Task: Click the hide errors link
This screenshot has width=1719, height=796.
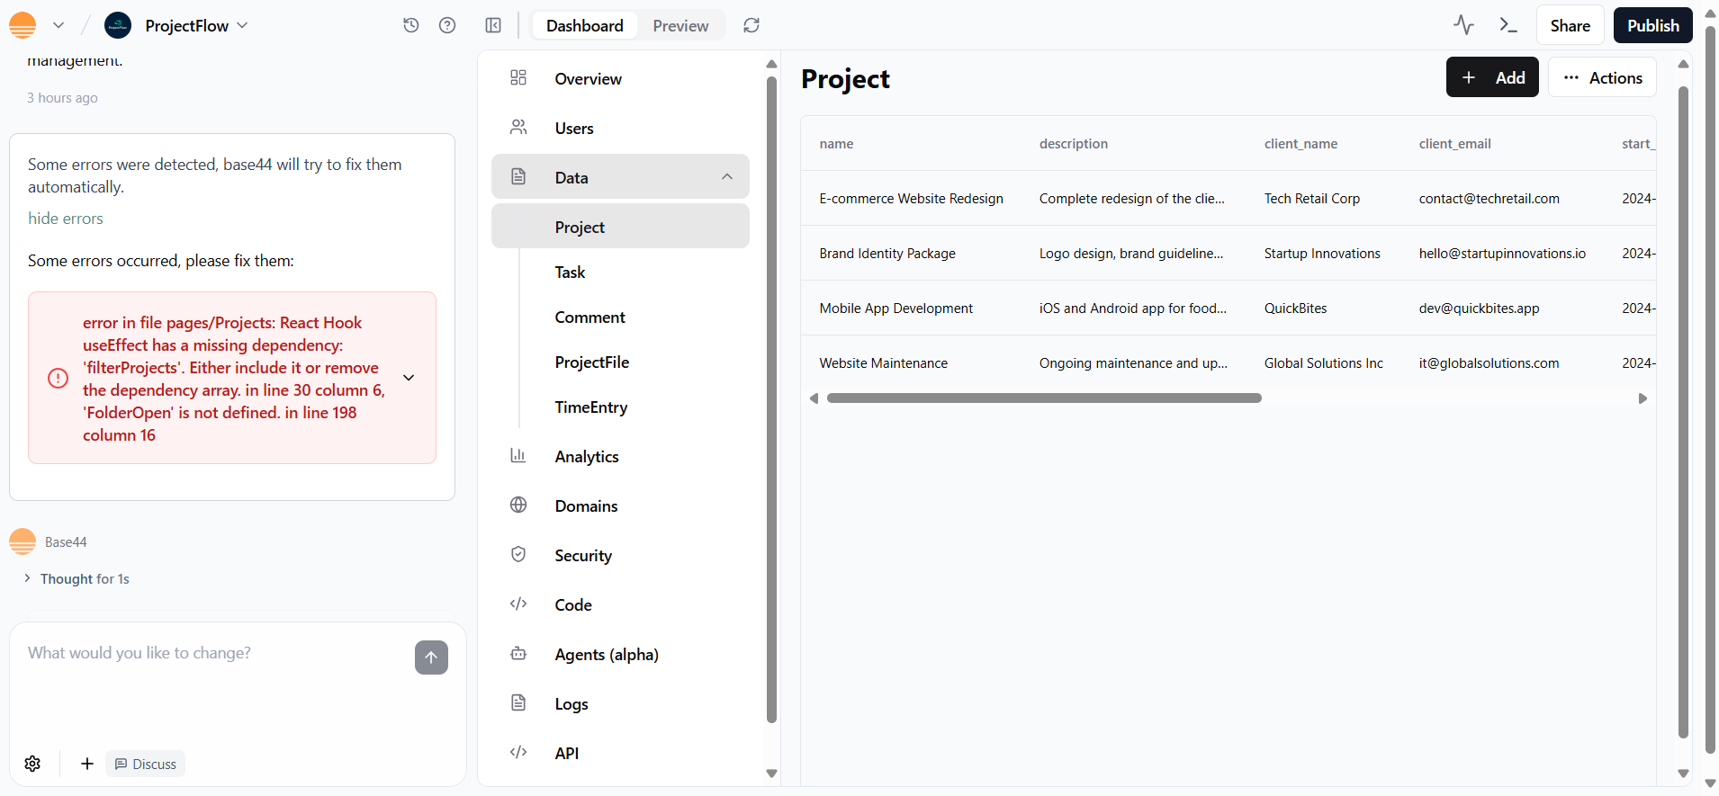Action: coord(66,219)
